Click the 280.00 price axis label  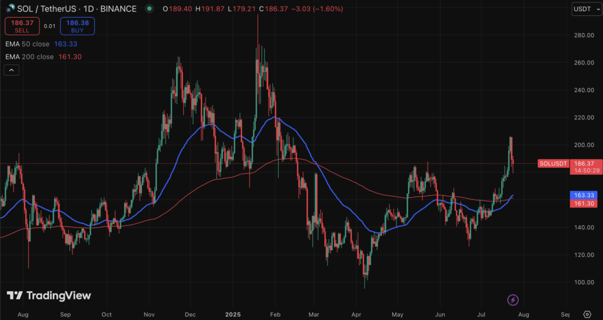(584, 35)
